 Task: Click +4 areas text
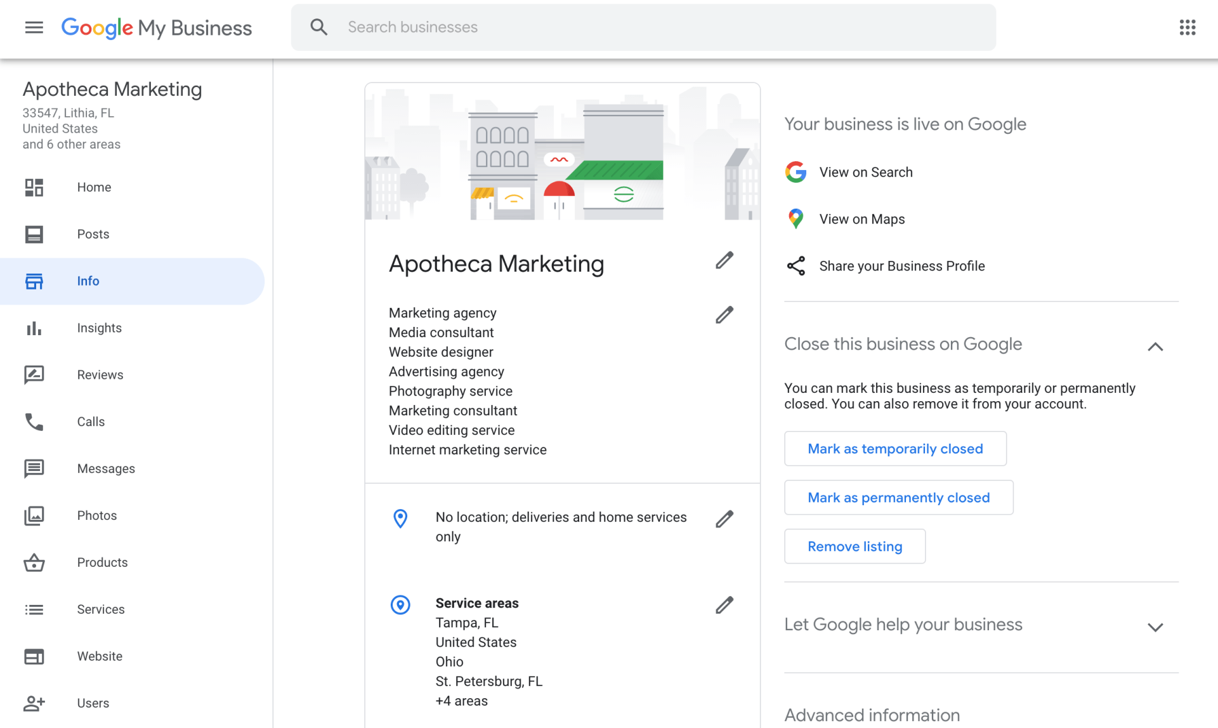point(461,701)
